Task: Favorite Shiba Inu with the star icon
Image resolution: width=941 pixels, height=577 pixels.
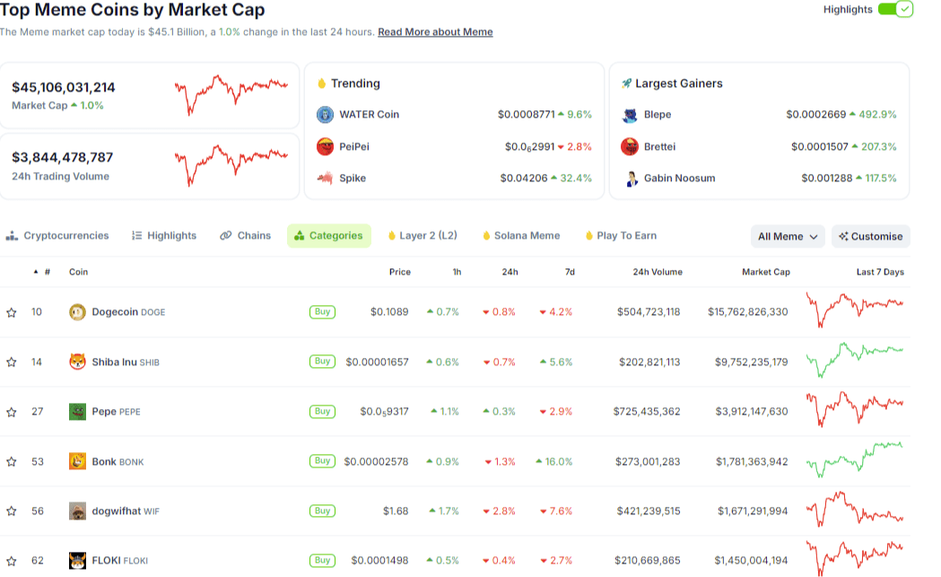Action: pyautogui.click(x=12, y=362)
